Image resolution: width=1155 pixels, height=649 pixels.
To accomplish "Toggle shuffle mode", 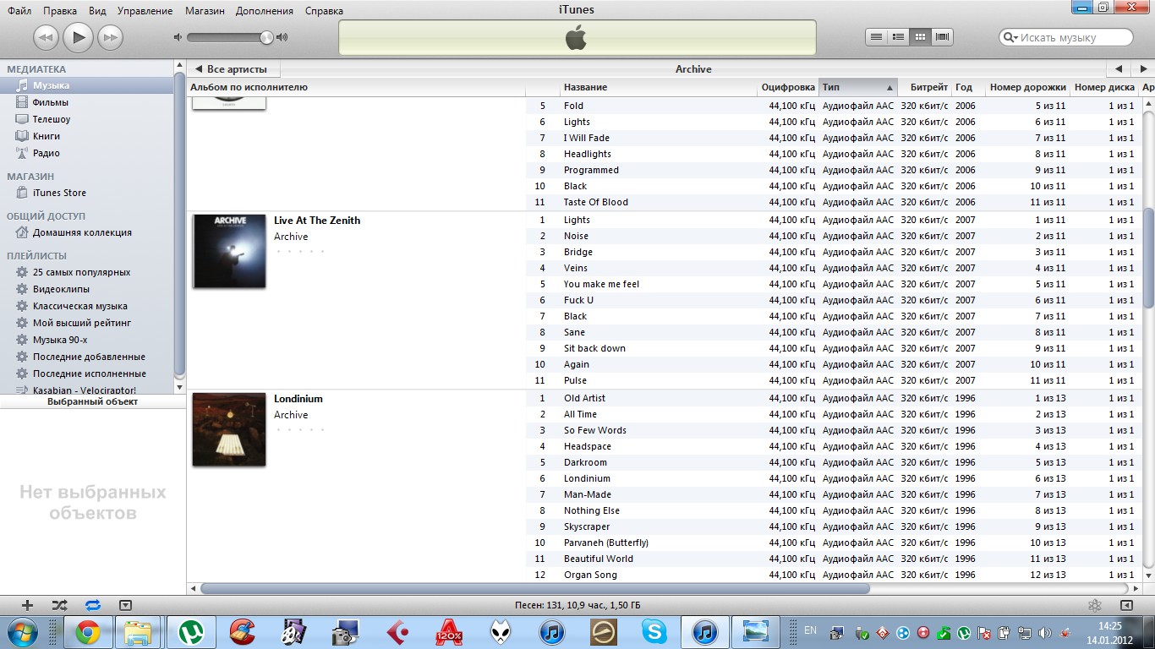I will coord(59,605).
